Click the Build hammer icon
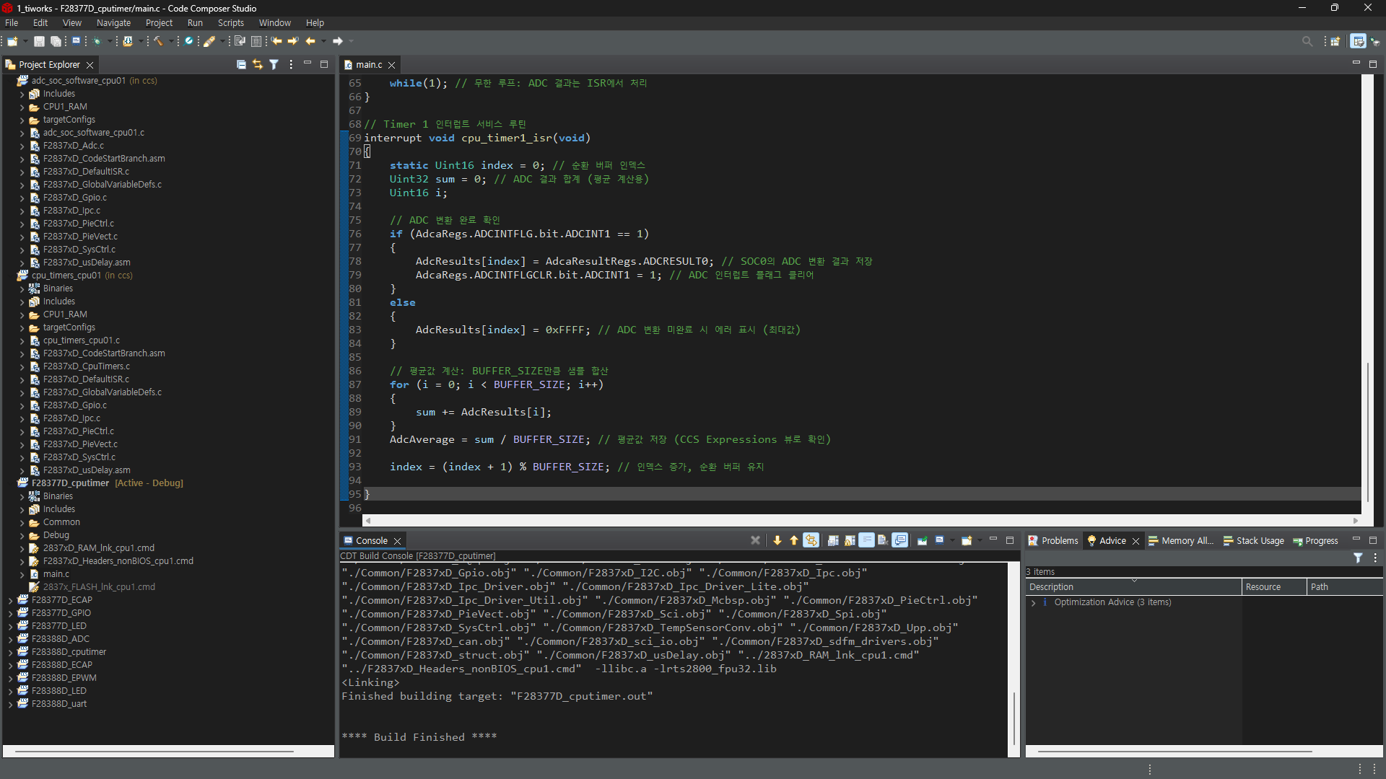Screen dimensions: 1386x779 158,41
